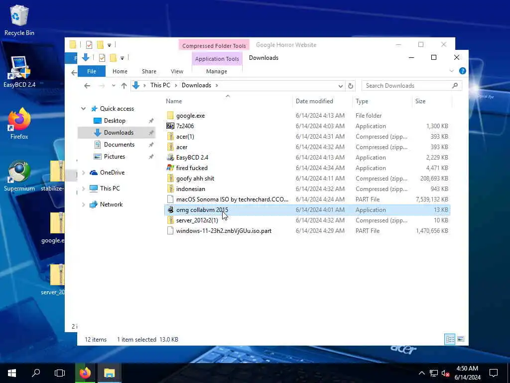Select the 7z2406 application icon
Viewport: 510px width, 383px height.
(170, 126)
